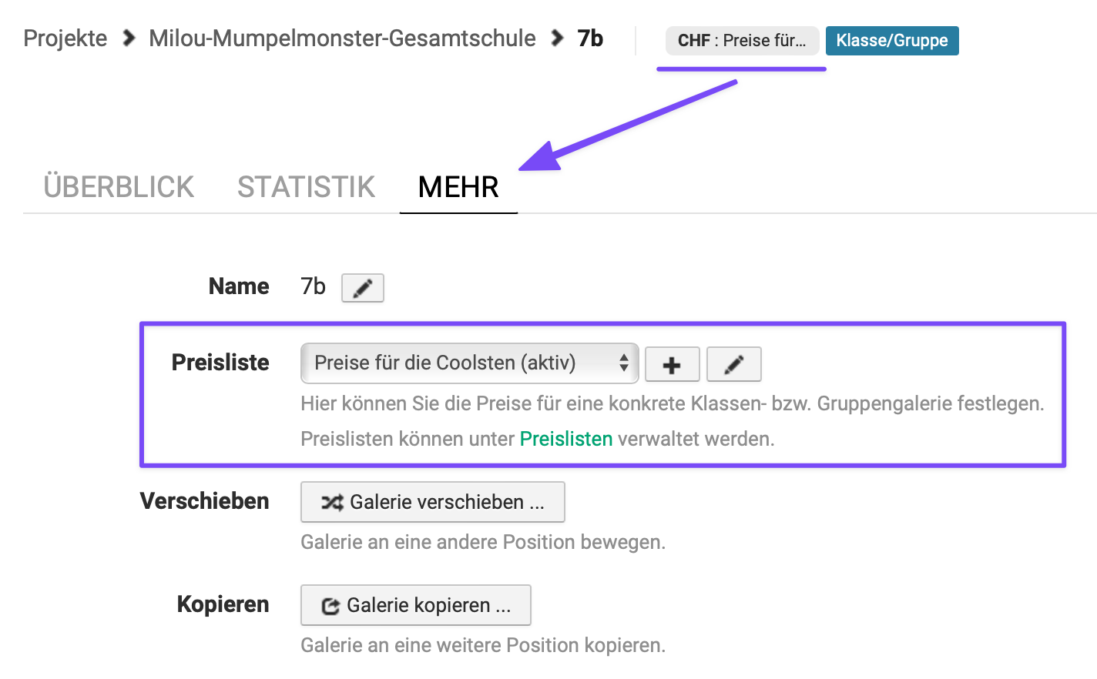Click the up-down arrows in the Preisliste select

(x=624, y=363)
